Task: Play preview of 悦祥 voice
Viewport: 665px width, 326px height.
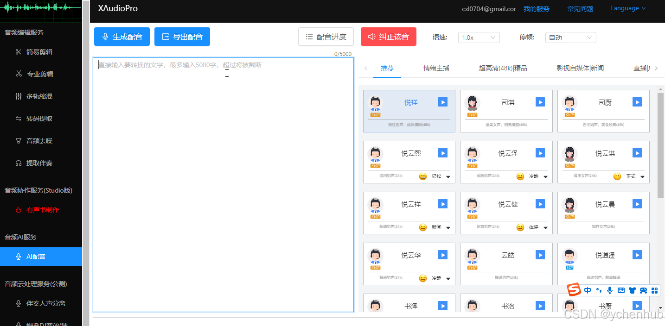Action: 443,102
